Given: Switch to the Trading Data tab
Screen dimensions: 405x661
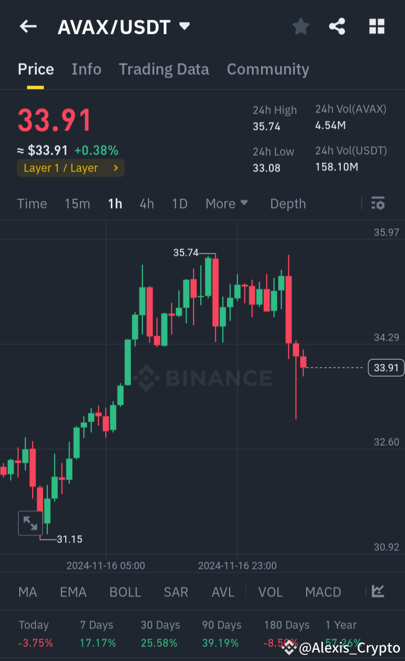Looking at the screenshot, I should click(x=164, y=69).
